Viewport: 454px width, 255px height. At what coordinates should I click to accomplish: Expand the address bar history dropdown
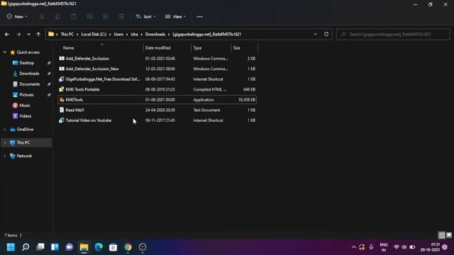(x=315, y=34)
